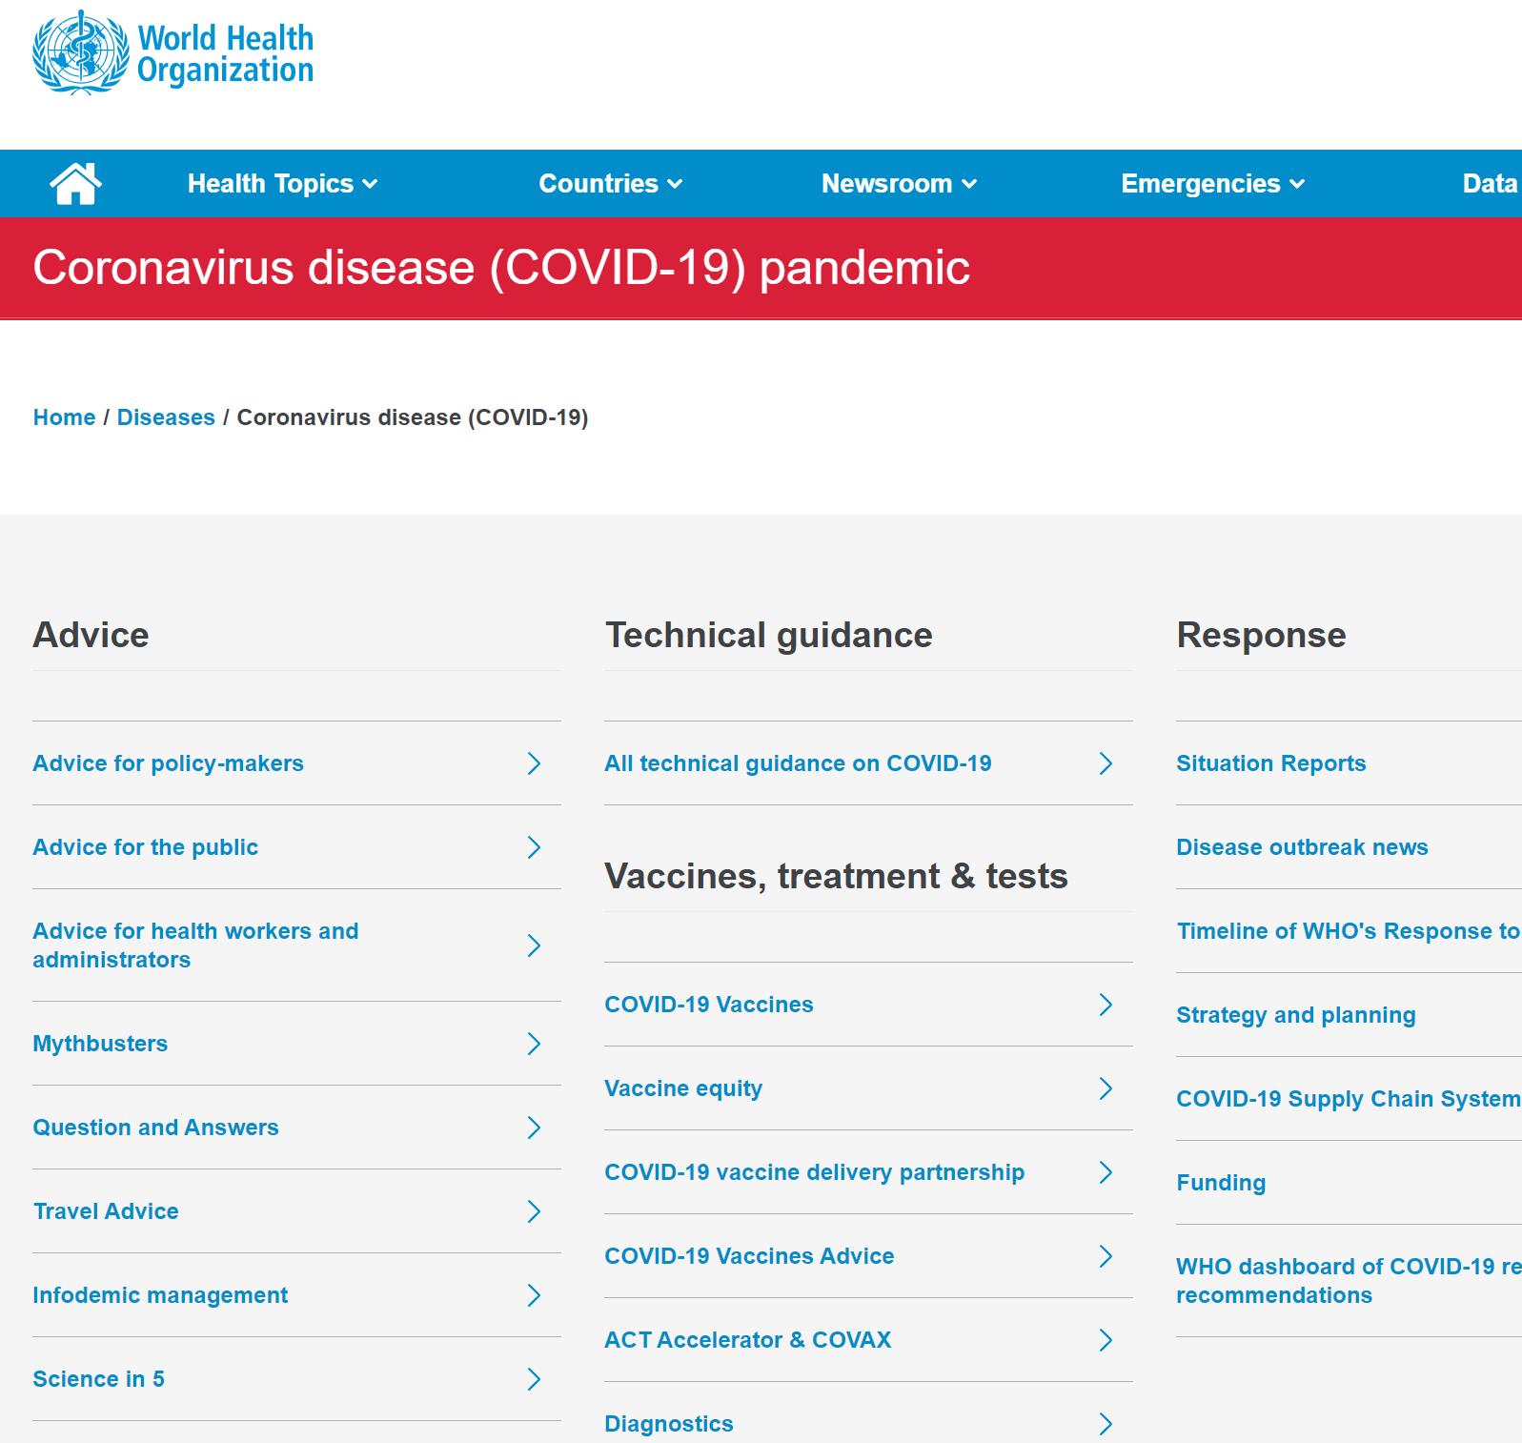Open the Science in 5 link
This screenshot has height=1443, width=1522.
98,1379
